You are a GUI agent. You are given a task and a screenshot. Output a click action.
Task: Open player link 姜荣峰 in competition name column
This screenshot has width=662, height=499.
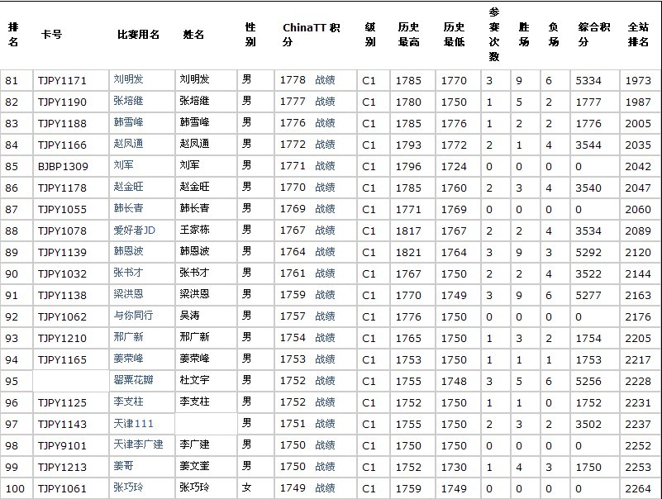[x=128, y=359]
